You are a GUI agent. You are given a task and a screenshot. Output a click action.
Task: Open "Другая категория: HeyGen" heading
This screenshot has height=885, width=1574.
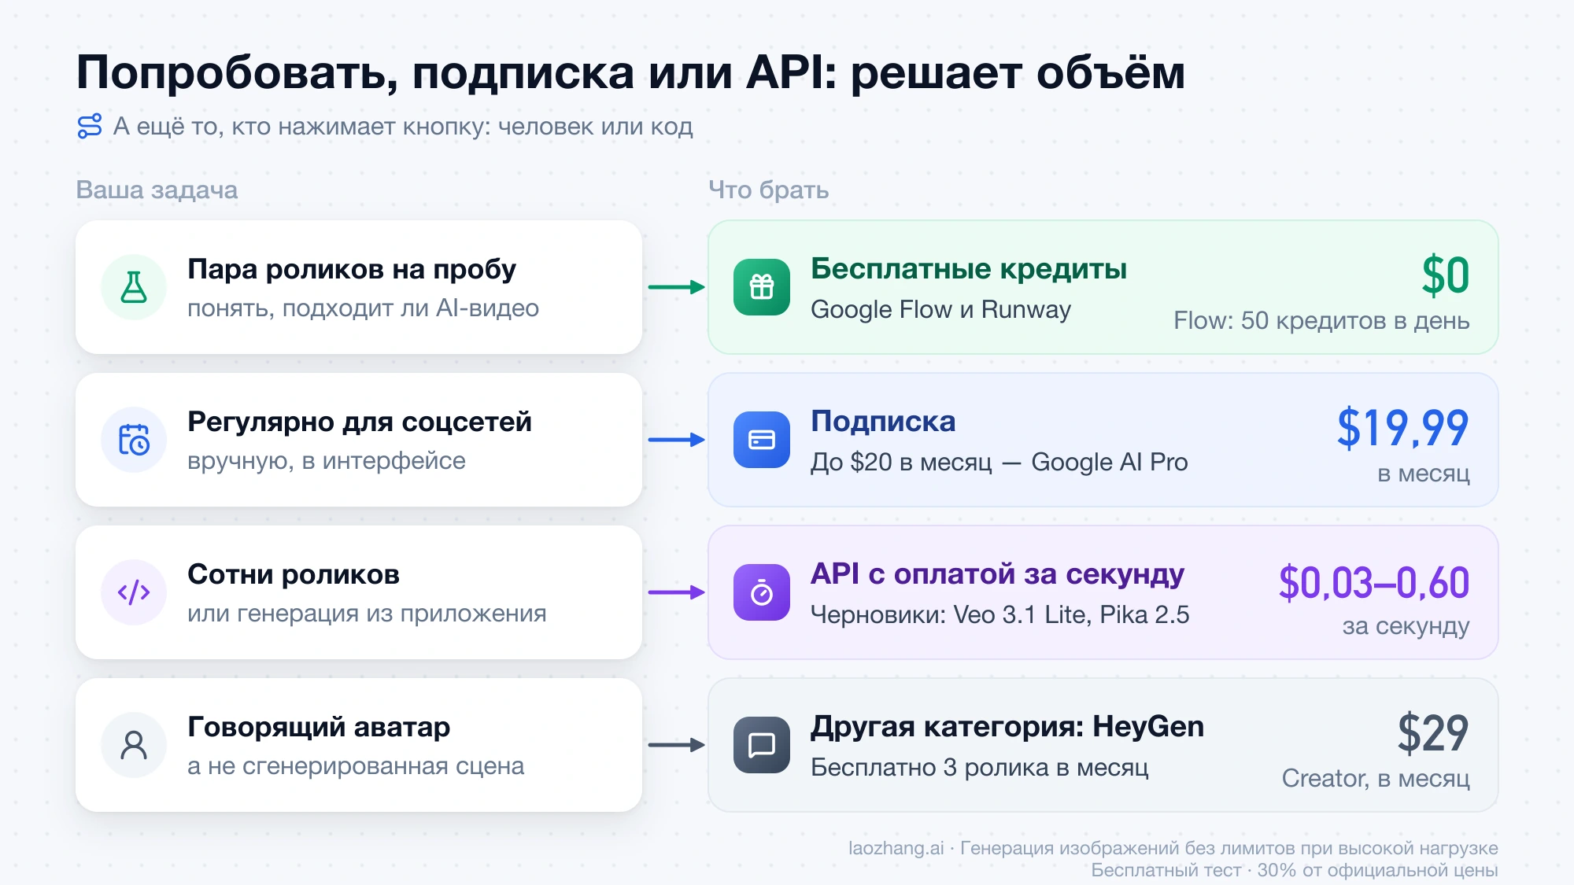point(1007,726)
